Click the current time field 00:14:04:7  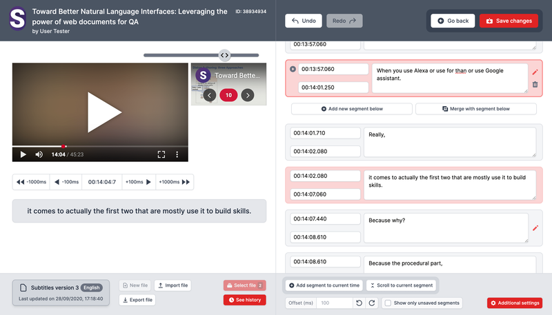(101, 182)
